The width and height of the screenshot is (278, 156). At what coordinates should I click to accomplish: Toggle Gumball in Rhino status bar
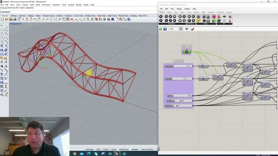[135, 149]
